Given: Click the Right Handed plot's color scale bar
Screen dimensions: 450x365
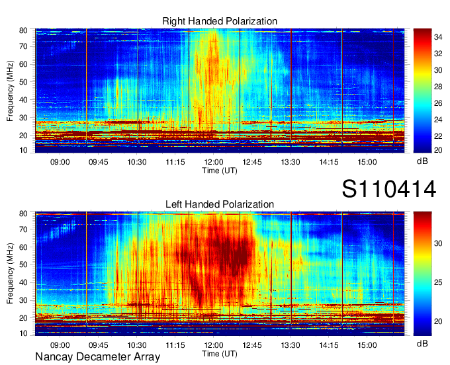Looking at the screenshot, I should tap(422, 91).
